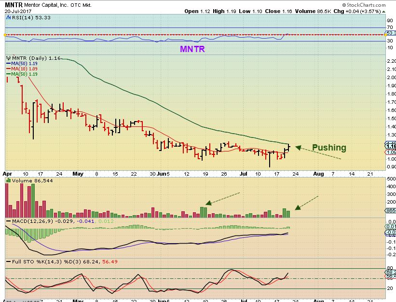Image resolution: width=396 pixels, height=302 pixels.
Task: Click the RSI indicator line icon
Action: click(8, 17)
